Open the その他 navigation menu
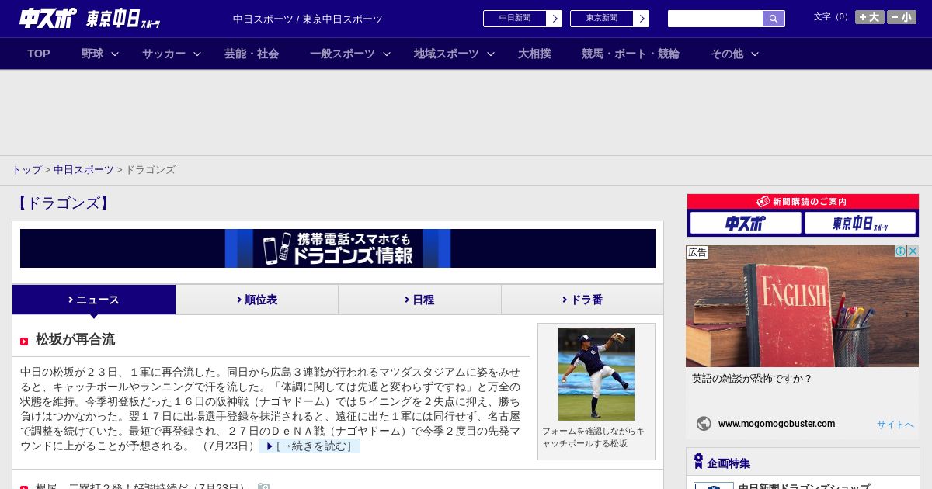 coord(727,54)
